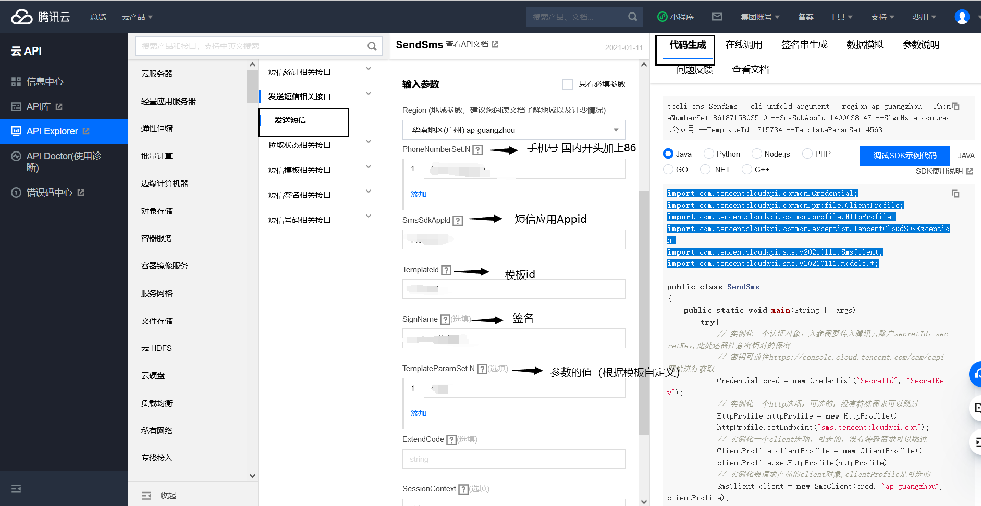Open 备案 in top navigation
Viewport: 981px width, 506px height.
point(805,17)
